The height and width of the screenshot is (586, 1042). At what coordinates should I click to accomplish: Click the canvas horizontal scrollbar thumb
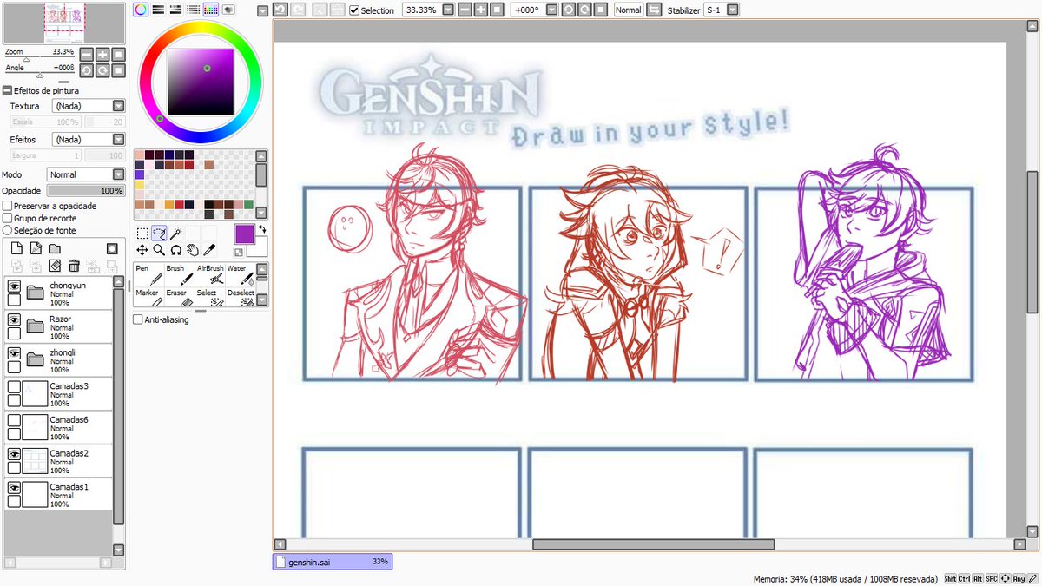[653, 544]
